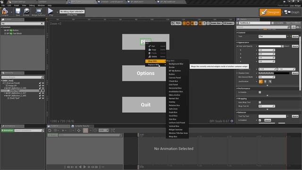This screenshot has height=170, width=302.
Task: Play animation in reverse in timeline controls
Action: (80, 167)
